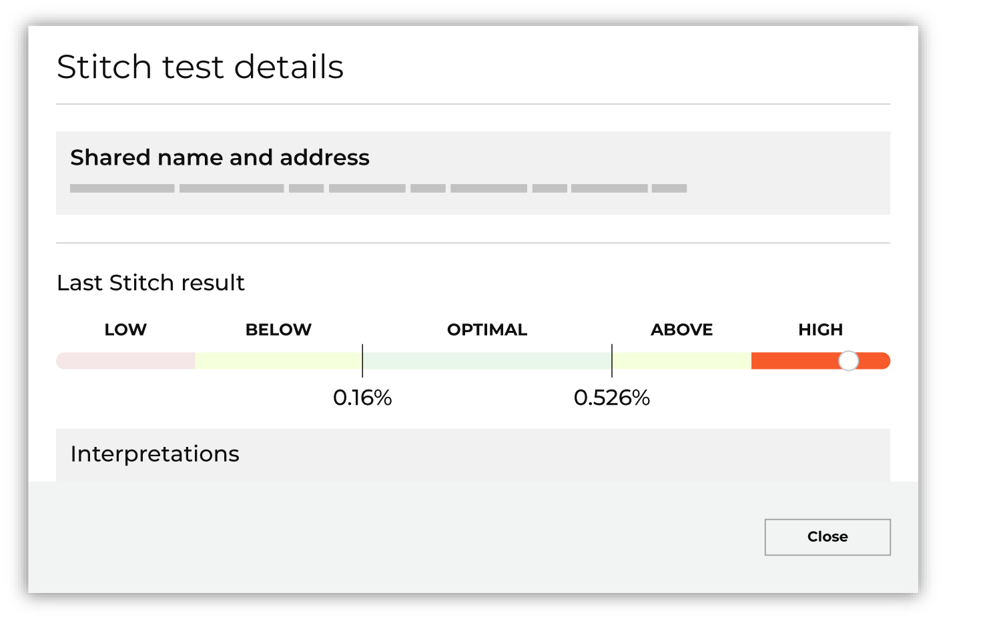Click the ABOVE zone label
This screenshot has width=985, height=621.
681,329
